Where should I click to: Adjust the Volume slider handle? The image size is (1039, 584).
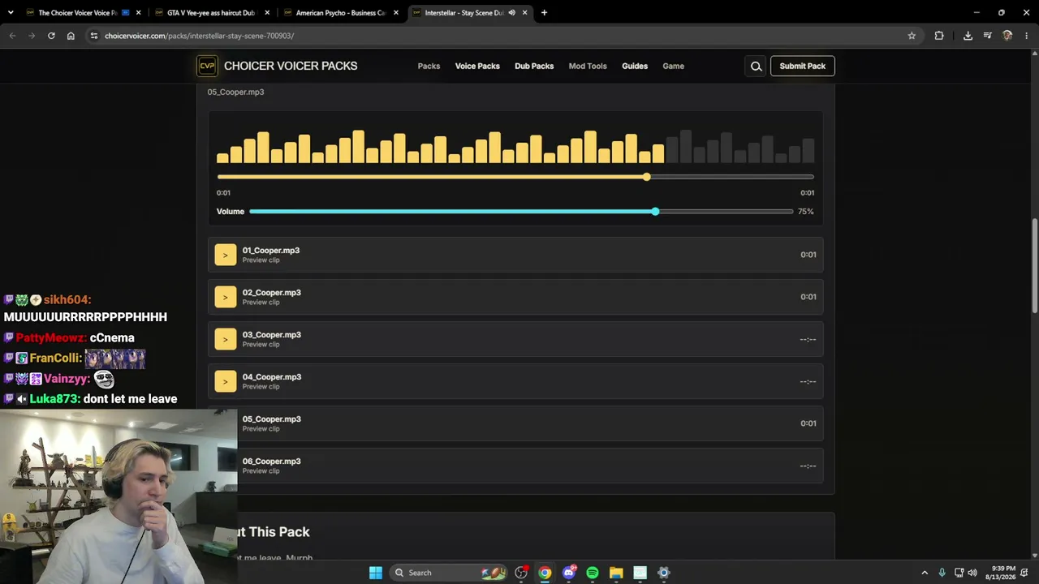(655, 212)
